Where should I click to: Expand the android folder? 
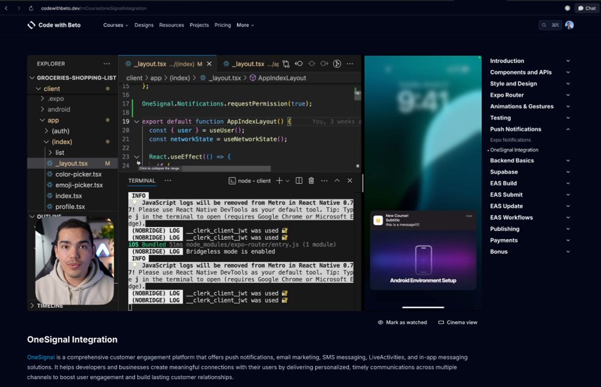click(42, 109)
